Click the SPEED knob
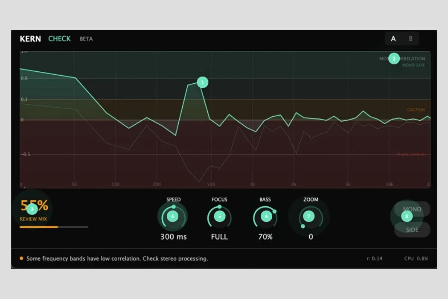Viewport: 448px width, 299px height. click(x=173, y=217)
